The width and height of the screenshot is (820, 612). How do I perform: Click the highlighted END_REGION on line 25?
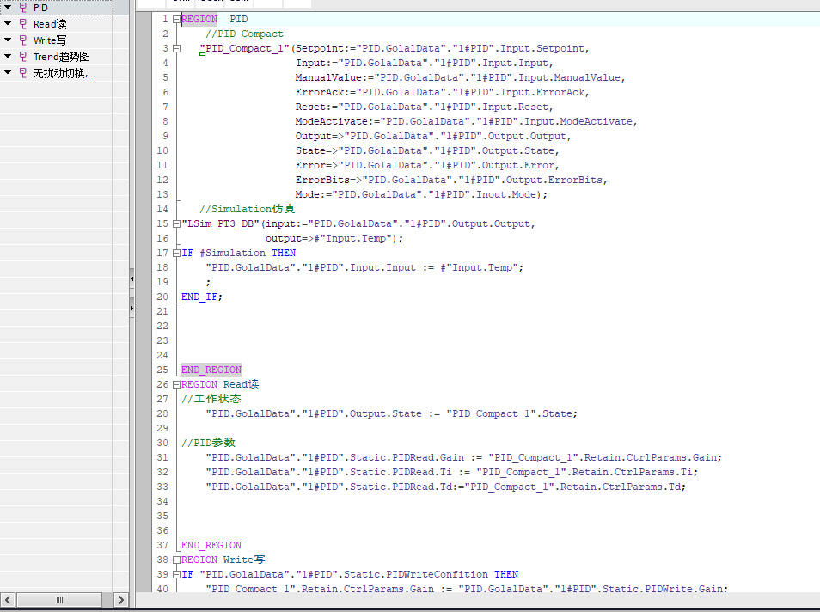(x=211, y=370)
